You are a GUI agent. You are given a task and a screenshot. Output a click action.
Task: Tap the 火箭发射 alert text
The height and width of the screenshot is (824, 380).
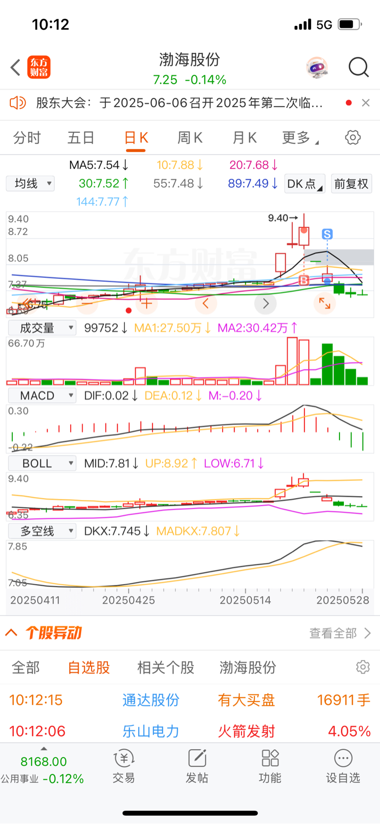point(246,731)
